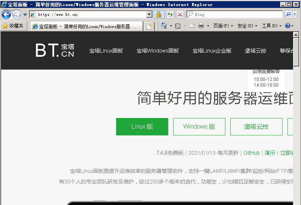Click the security lock icon
The width and height of the screenshot is (301, 205).
tap(158, 14)
